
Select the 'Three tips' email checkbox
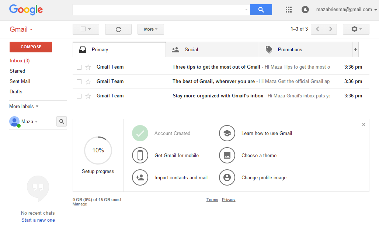coord(79,67)
